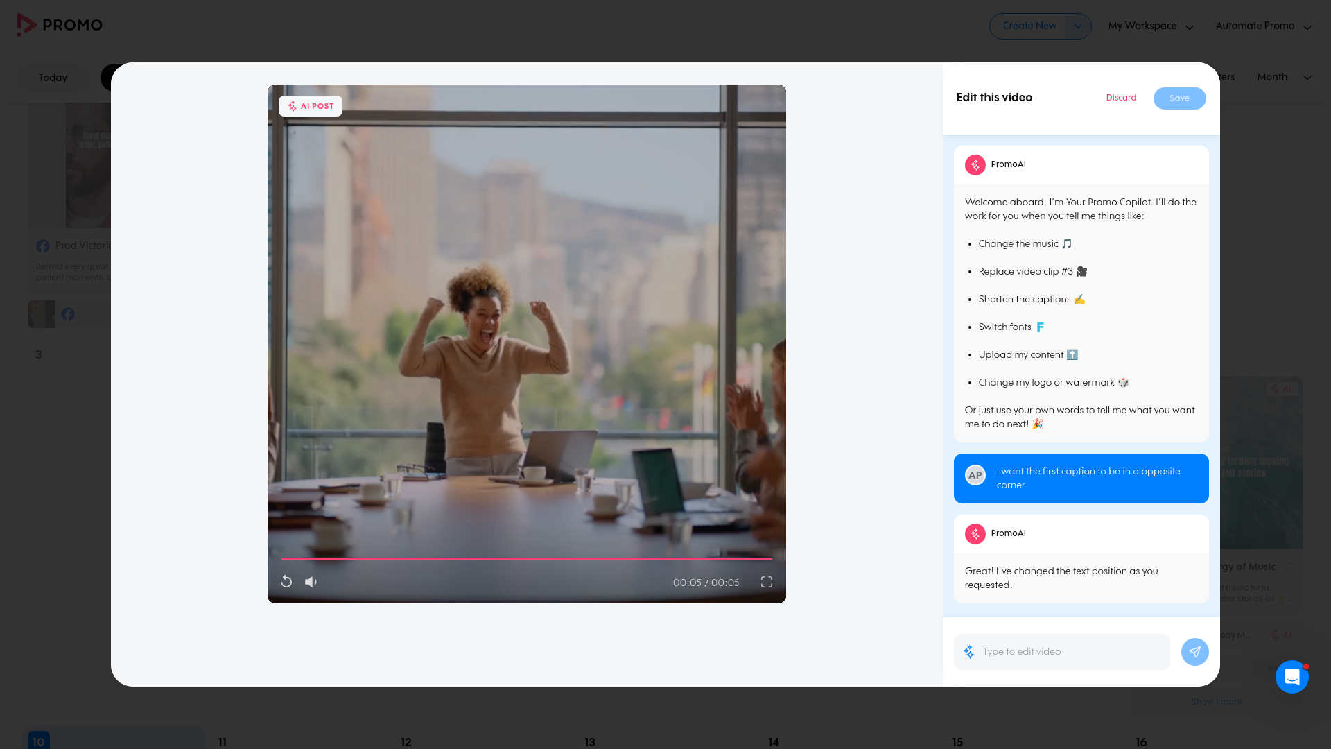Viewport: 1331px width, 749px height.
Task: Click the Facebook icon next to Prod Victoria
Action: [43, 246]
